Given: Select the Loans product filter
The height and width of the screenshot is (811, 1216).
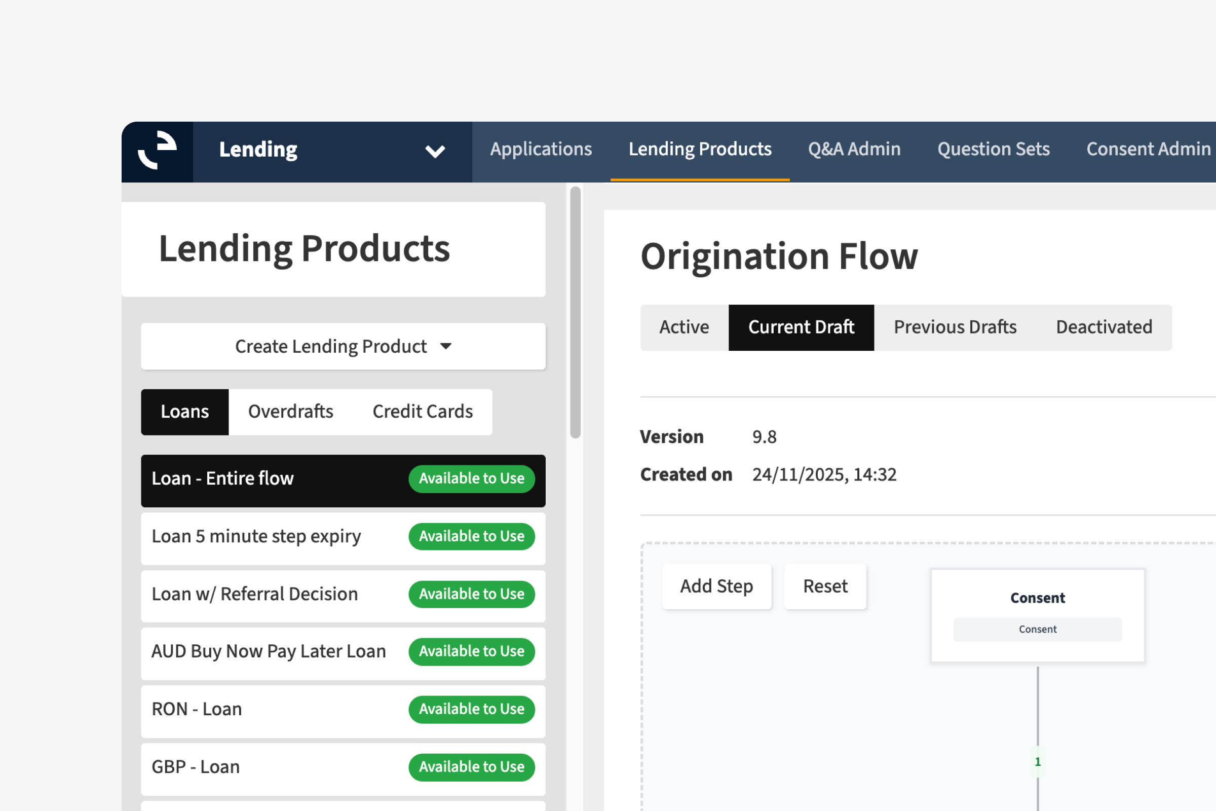Looking at the screenshot, I should point(184,412).
